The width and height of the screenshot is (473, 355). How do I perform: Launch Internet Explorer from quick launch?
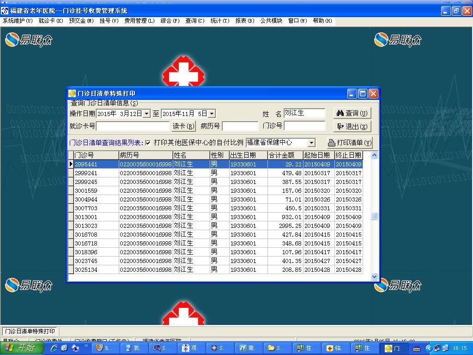(x=55, y=348)
